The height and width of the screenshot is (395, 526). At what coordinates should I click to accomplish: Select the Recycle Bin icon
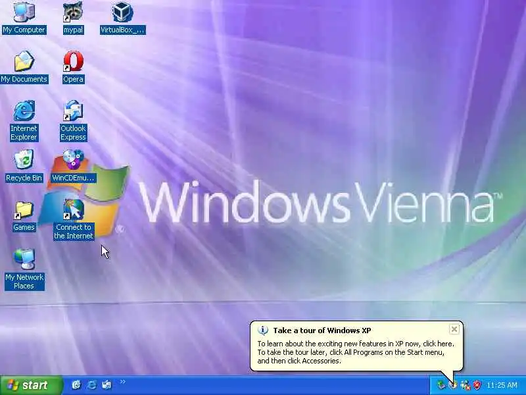tap(24, 166)
